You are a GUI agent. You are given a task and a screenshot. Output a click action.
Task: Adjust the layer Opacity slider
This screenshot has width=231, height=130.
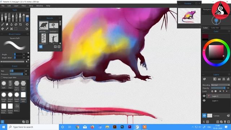coord(218,88)
